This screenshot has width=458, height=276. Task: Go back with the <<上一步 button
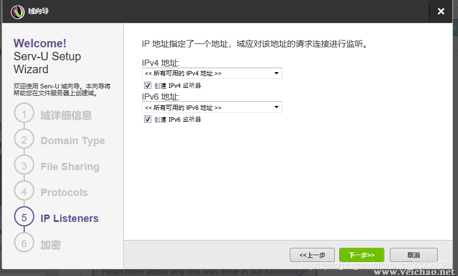pyautogui.click(x=312, y=255)
